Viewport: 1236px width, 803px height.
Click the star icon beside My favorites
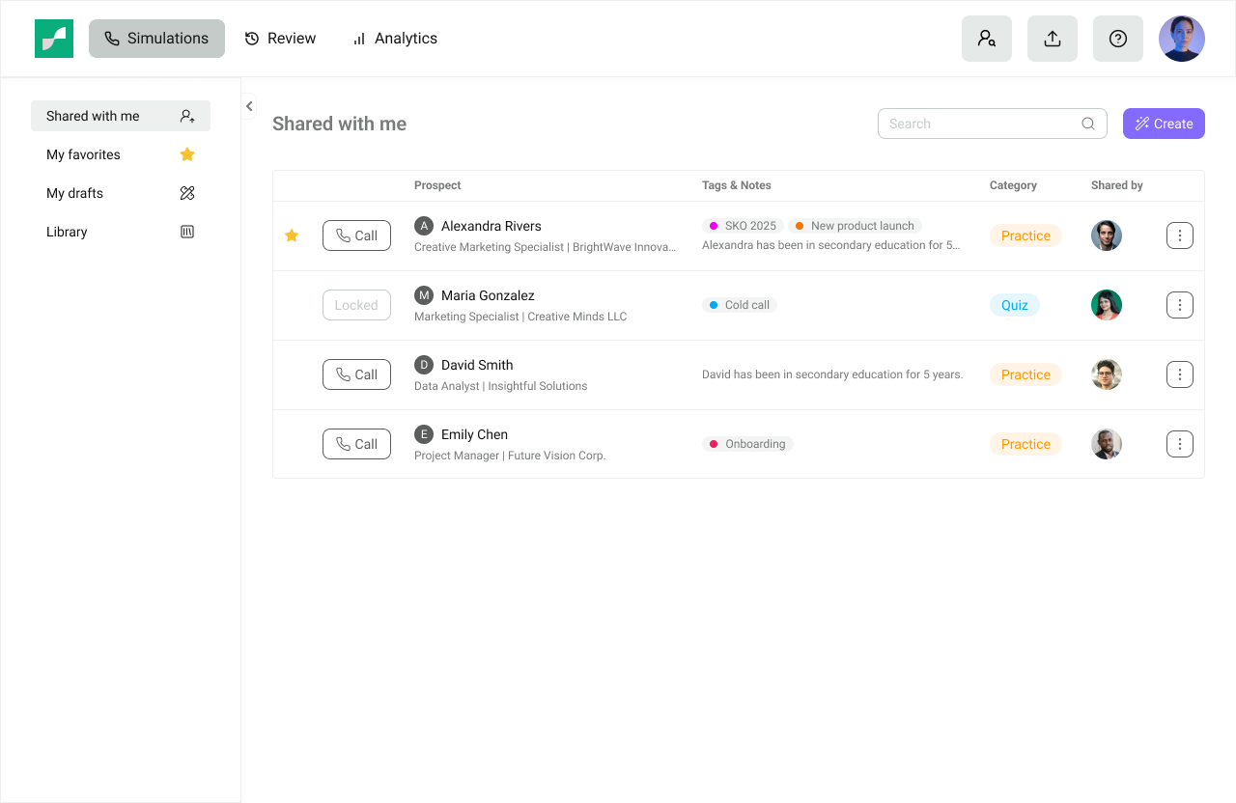click(x=187, y=154)
